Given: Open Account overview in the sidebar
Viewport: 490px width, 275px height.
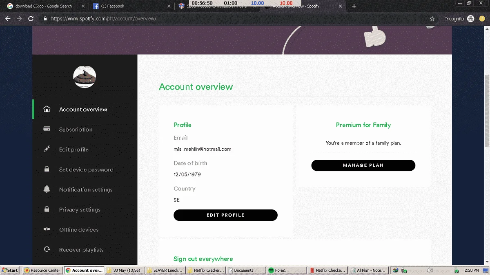Looking at the screenshot, I should (83, 109).
